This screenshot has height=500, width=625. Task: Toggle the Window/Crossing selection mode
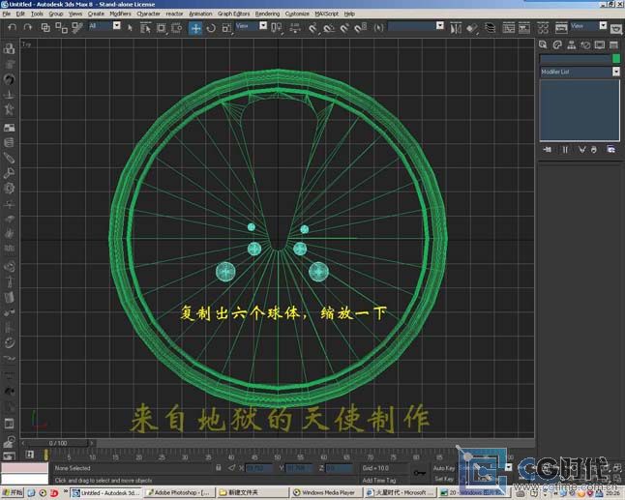177,28
